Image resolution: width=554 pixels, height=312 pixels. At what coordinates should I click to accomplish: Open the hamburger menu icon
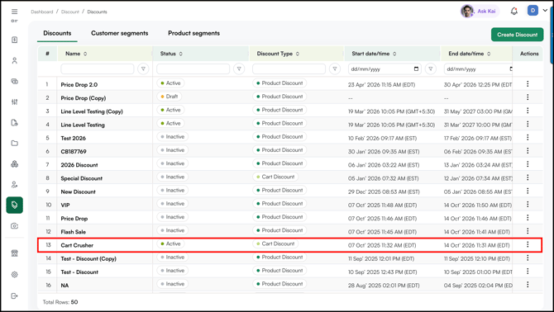tap(14, 12)
